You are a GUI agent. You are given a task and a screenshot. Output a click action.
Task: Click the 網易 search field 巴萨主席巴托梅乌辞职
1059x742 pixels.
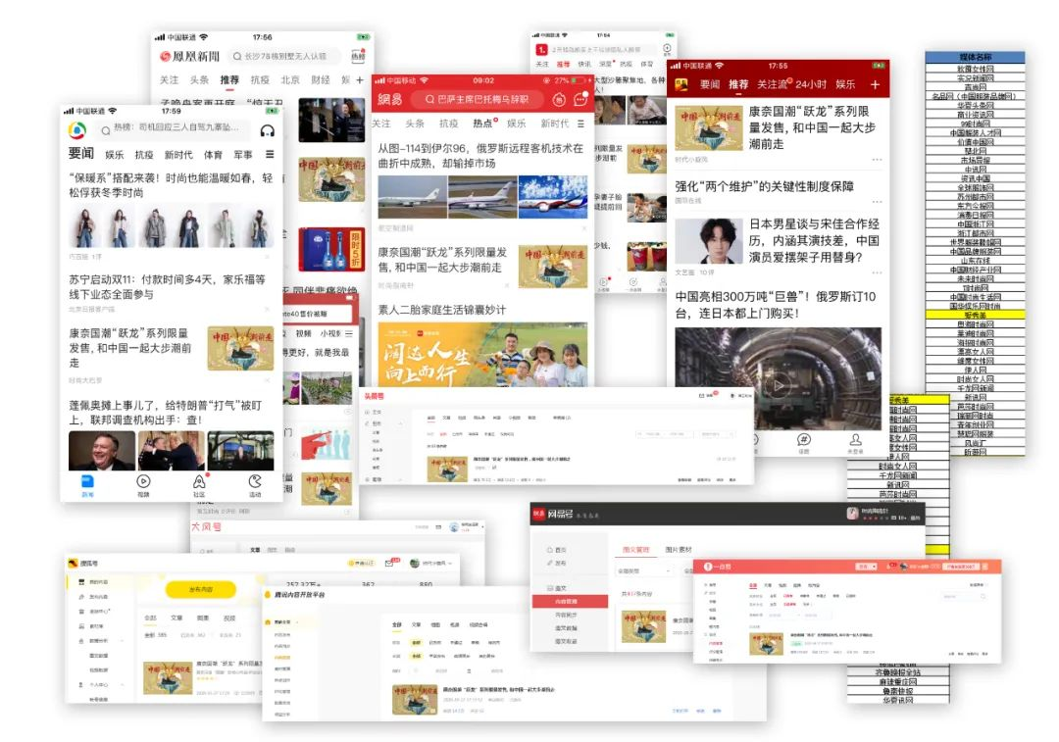pyautogui.click(x=478, y=99)
